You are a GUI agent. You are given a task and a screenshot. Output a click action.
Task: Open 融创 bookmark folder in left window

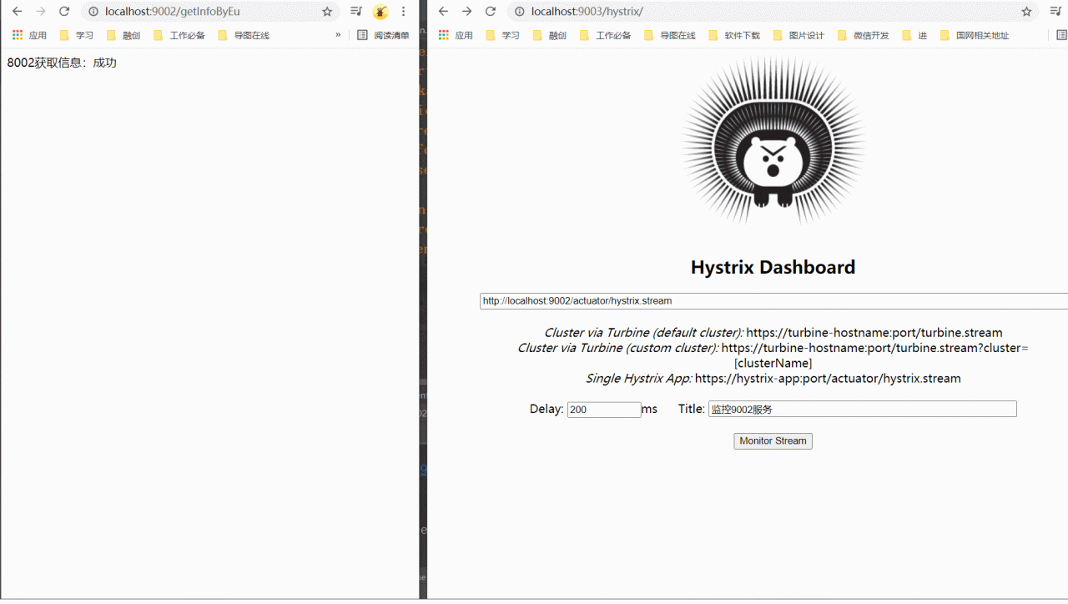(x=123, y=35)
